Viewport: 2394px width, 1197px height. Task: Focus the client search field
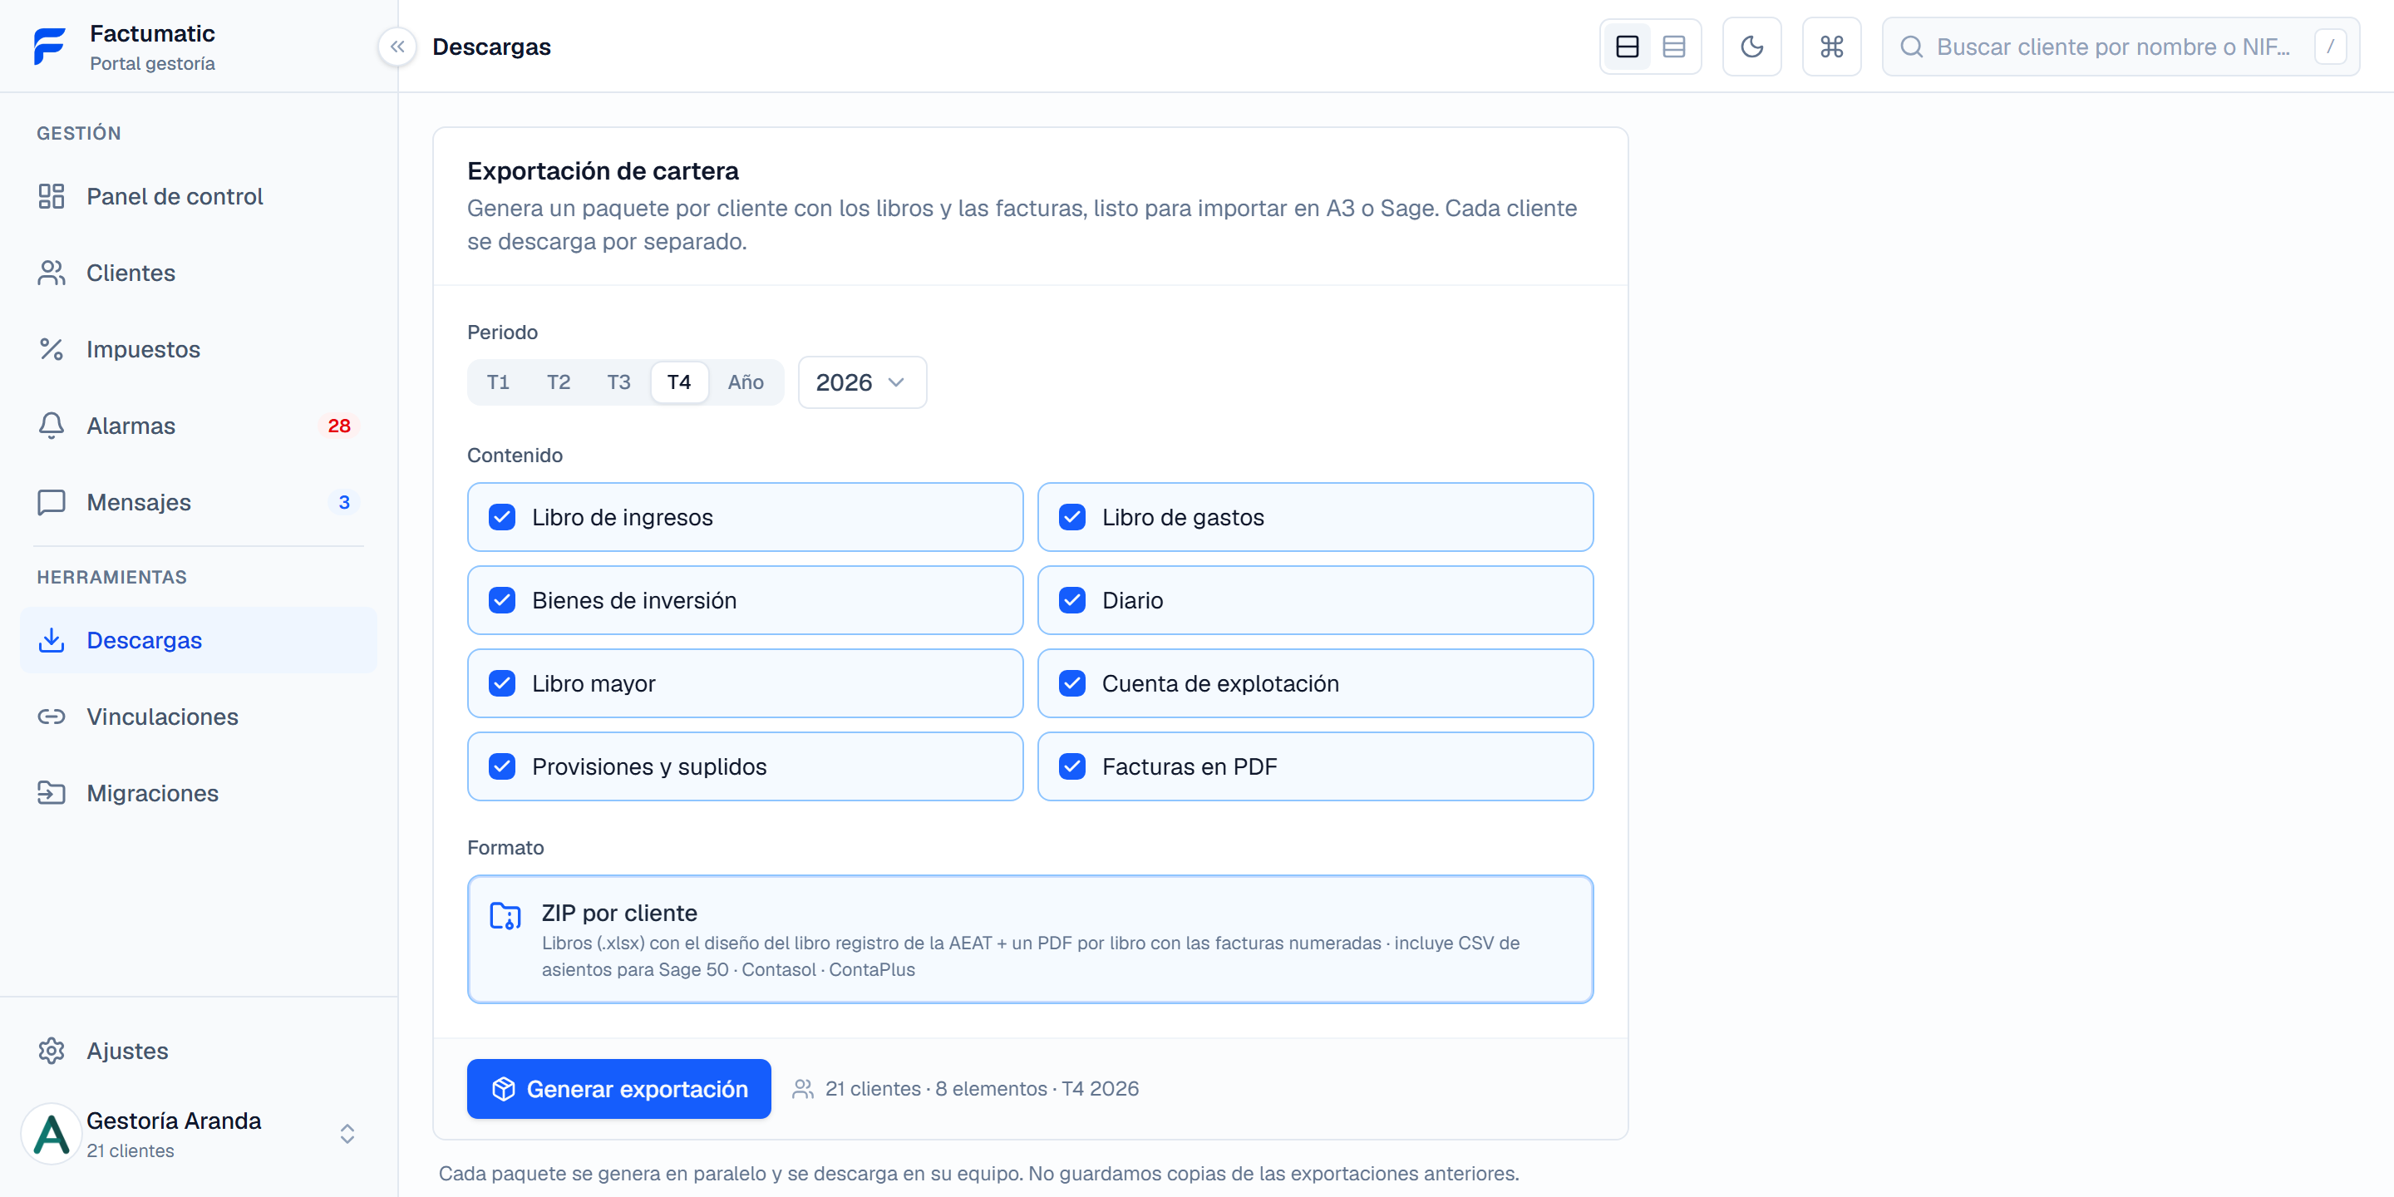[x=2120, y=47]
